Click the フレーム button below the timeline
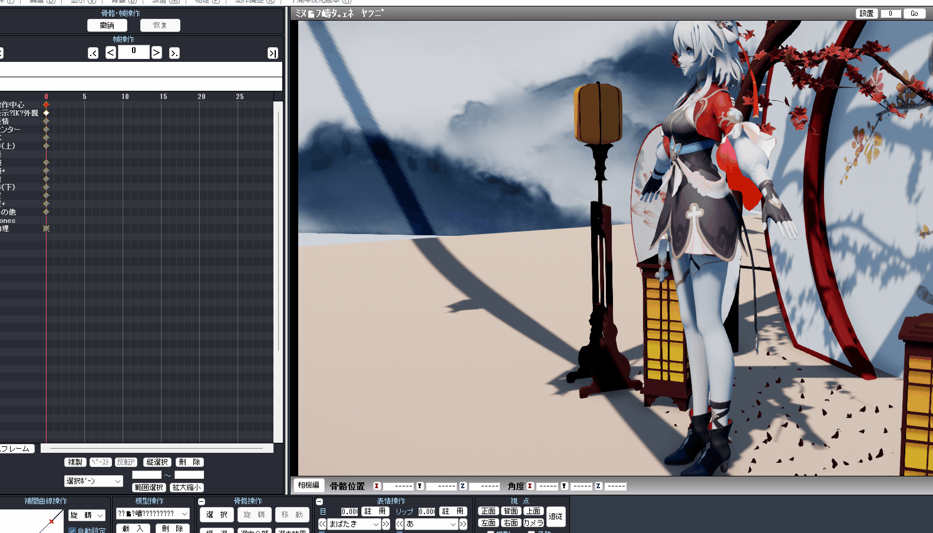 click(17, 449)
